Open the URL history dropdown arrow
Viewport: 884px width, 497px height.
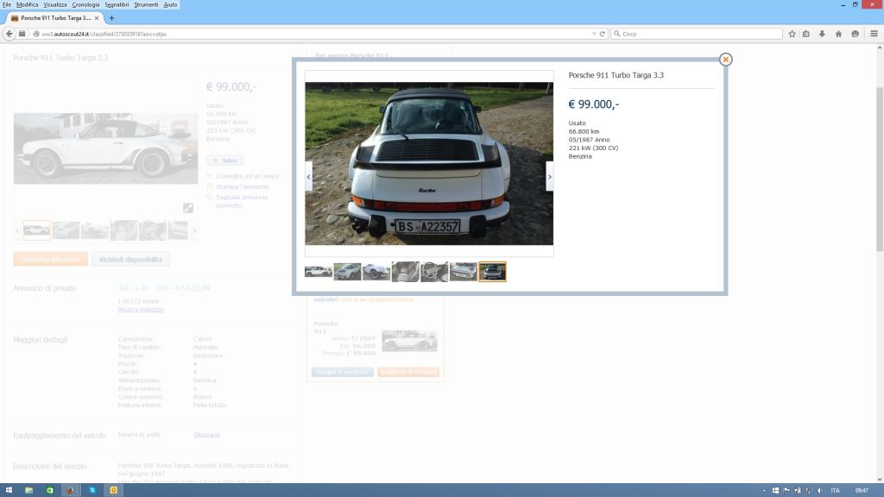594,34
